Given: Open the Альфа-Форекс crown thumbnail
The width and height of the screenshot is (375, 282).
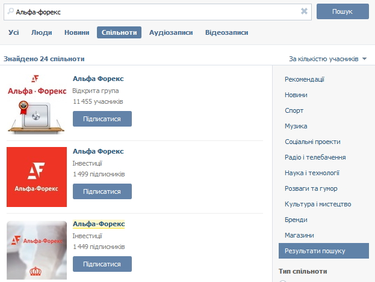Looking at the screenshot, I should click(37, 250).
